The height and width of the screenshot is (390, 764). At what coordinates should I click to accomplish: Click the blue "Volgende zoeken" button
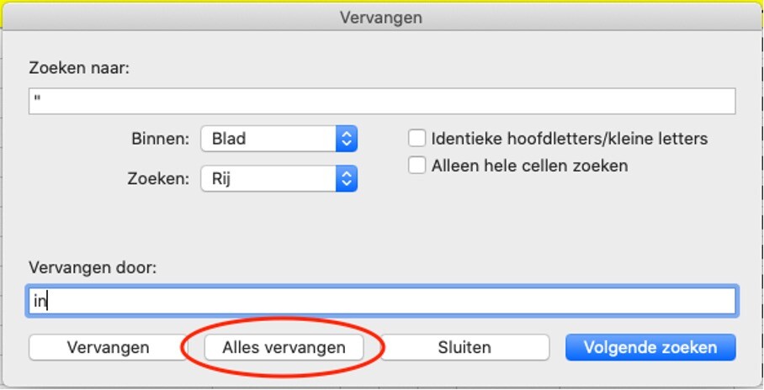[x=650, y=347]
